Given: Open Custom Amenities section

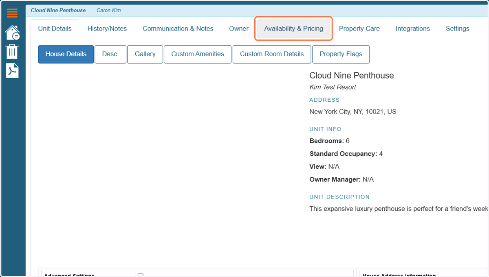Looking at the screenshot, I should coord(198,54).
